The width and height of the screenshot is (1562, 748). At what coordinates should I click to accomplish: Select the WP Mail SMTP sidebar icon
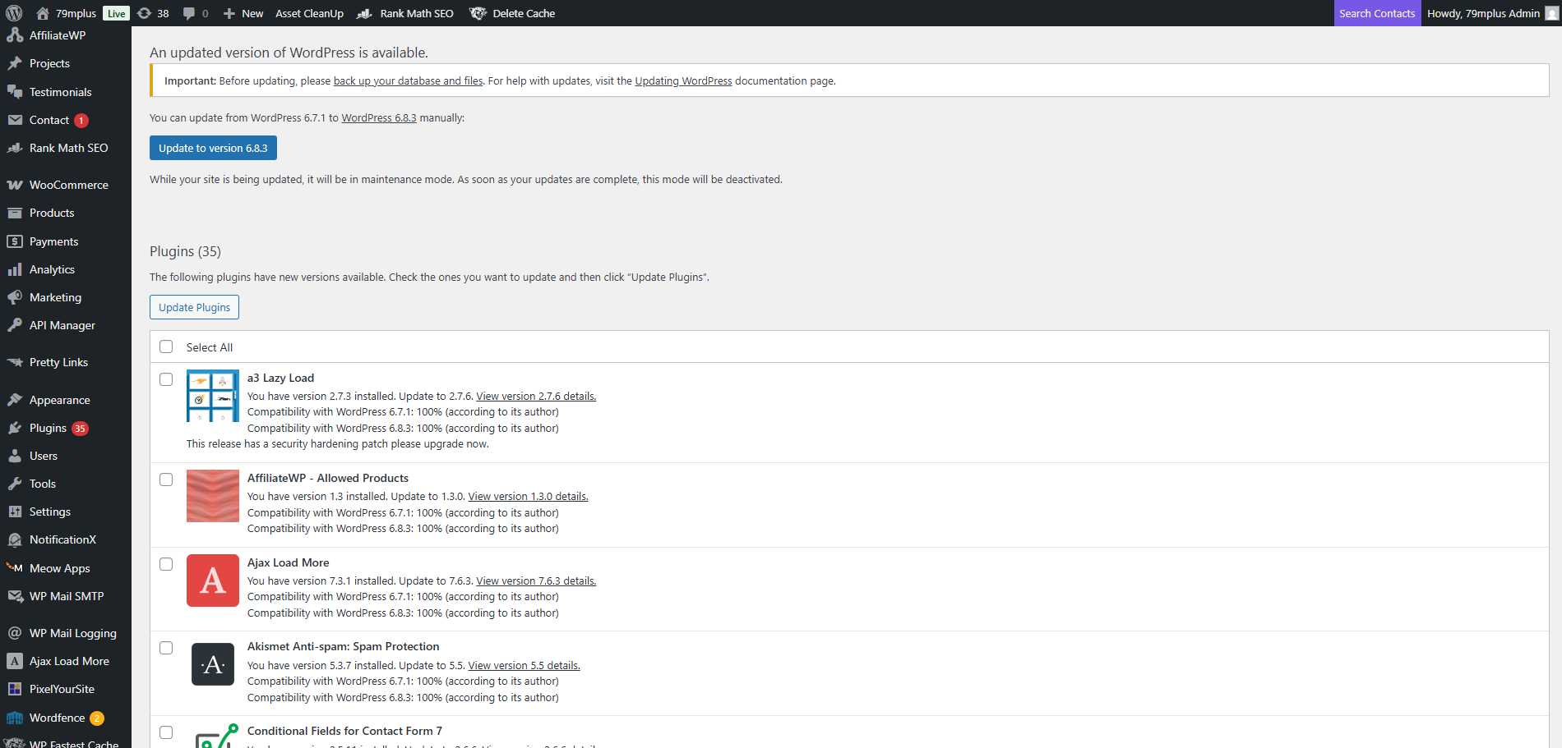point(15,596)
